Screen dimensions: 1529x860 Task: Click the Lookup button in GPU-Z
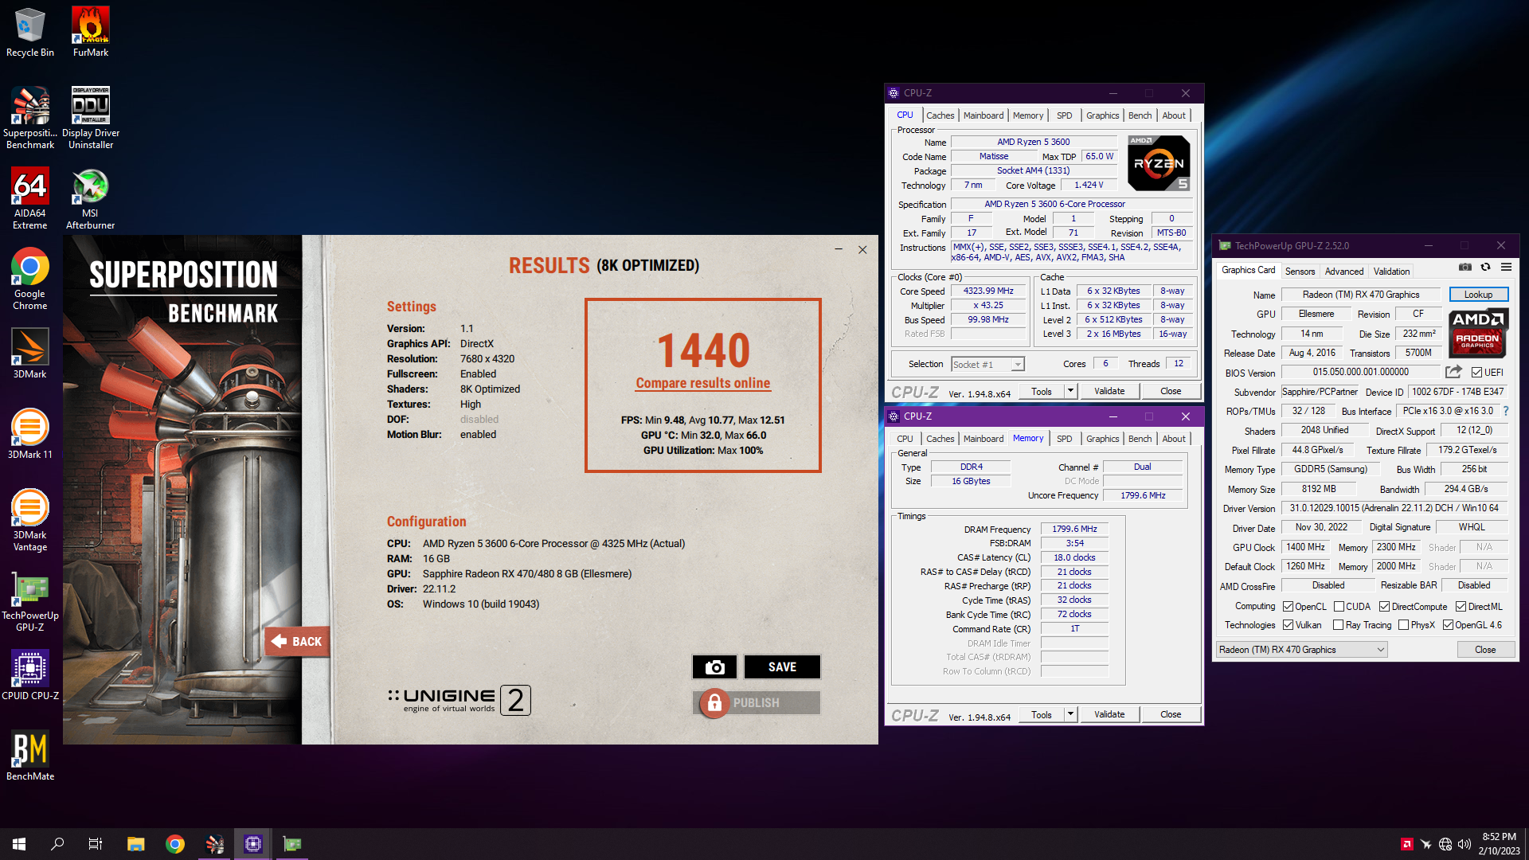pyautogui.click(x=1478, y=295)
